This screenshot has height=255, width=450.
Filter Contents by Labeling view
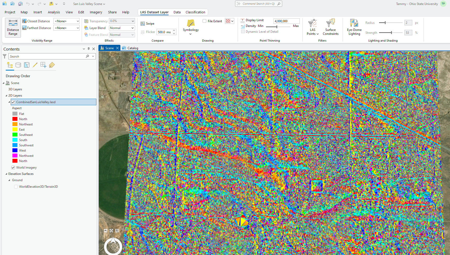click(x=52, y=65)
